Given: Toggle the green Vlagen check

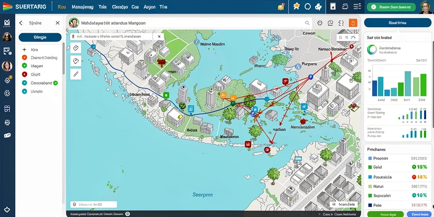Looking at the screenshot, I should point(24,66).
